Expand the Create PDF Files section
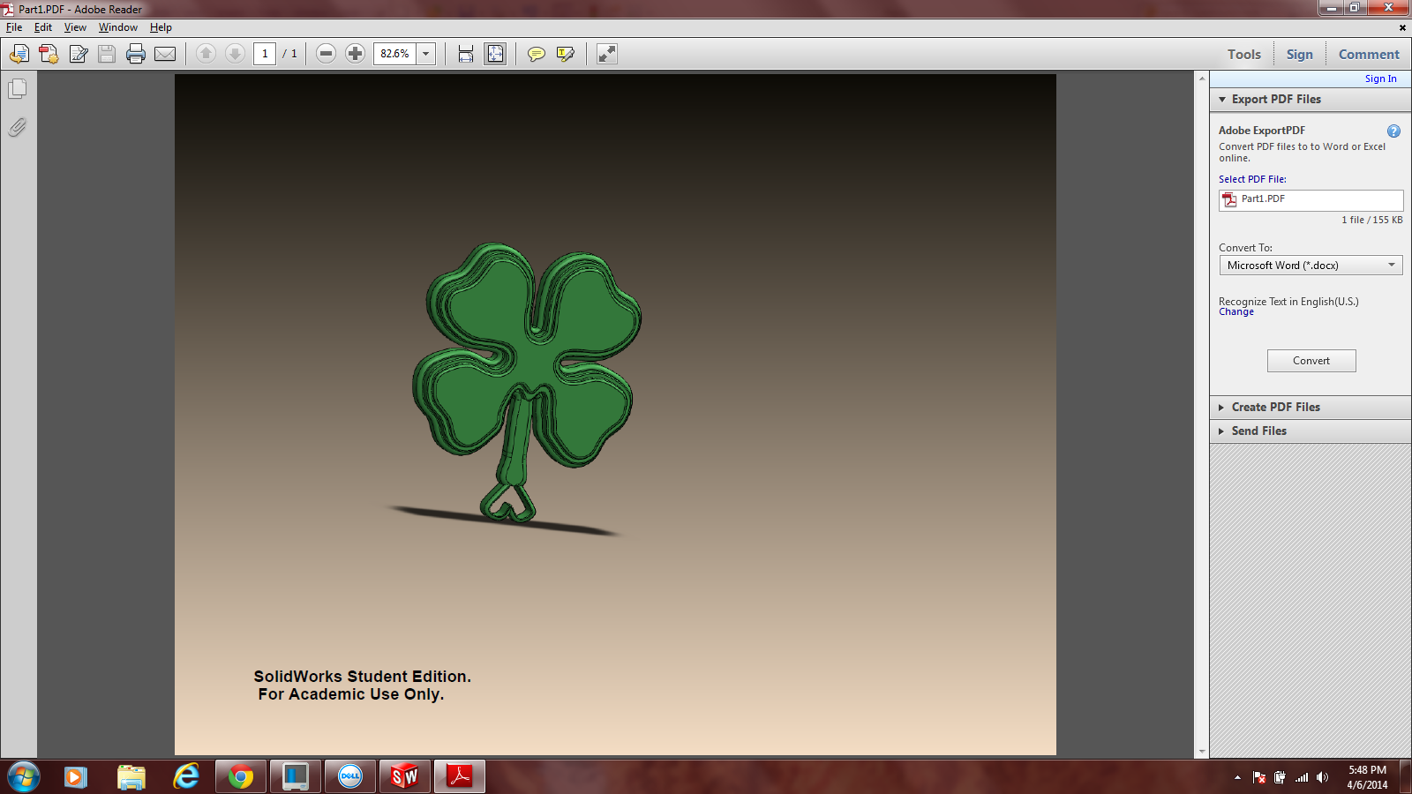 click(x=1275, y=408)
